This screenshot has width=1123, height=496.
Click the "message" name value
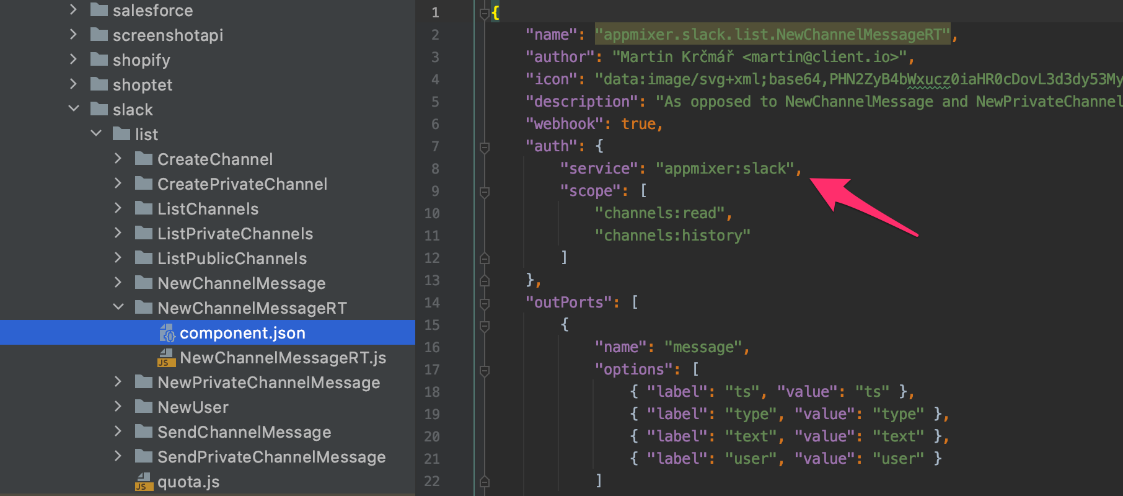(703, 347)
